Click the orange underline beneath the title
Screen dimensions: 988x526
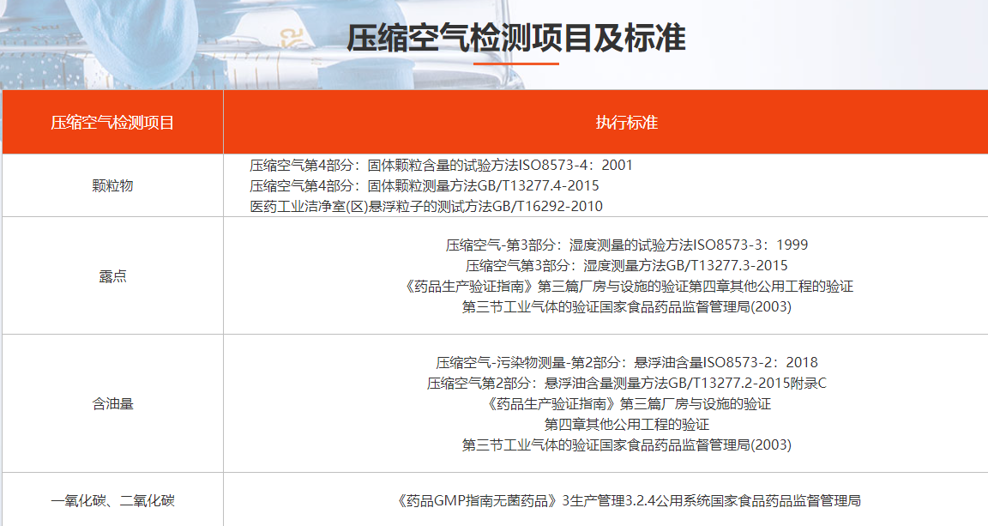click(515, 63)
